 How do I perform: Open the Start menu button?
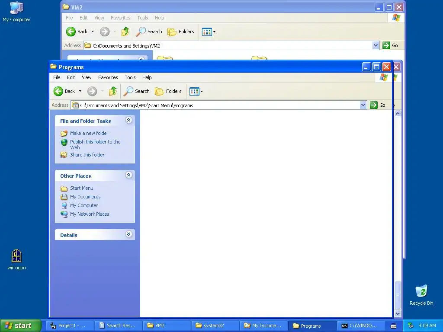point(20,326)
